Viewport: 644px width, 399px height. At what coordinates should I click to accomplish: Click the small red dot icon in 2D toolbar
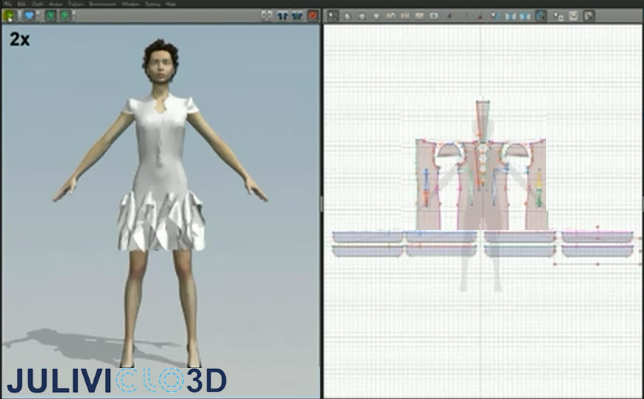click(x=449, y=16)
